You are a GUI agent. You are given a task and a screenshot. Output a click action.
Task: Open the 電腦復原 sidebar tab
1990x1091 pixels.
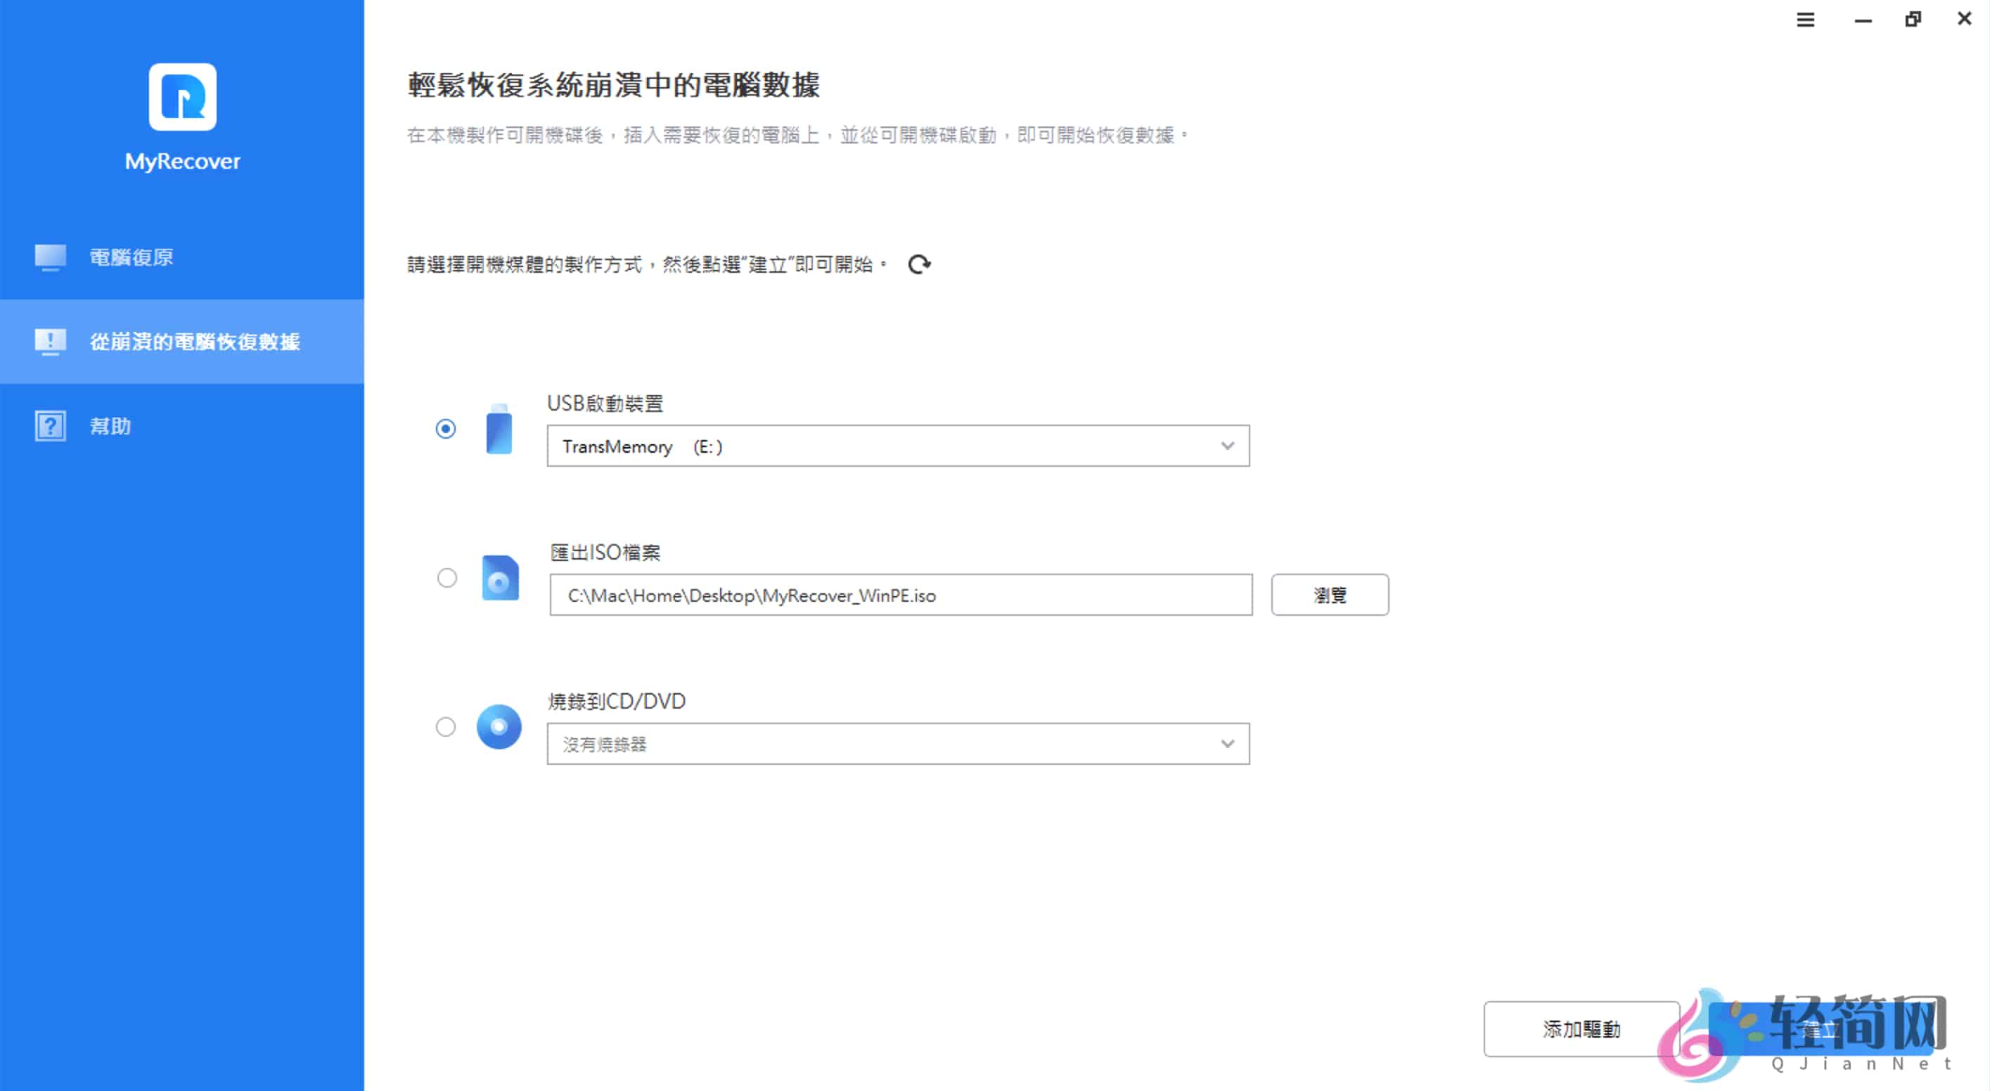coord(131,257)
